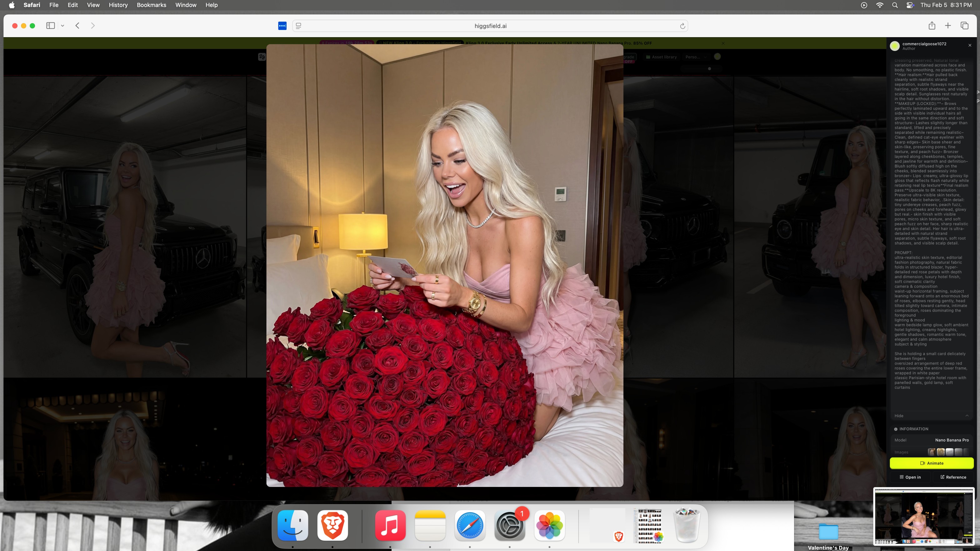Click the password manager extension icon
The width and height of the screenshot is (980, 551).
pyautogui.click(x=282, y=26)
